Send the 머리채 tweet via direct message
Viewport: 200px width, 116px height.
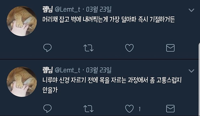pos(171,48)
